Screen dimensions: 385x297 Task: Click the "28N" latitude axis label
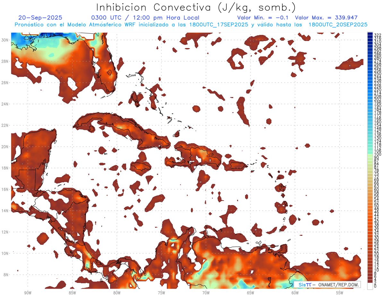5,61
